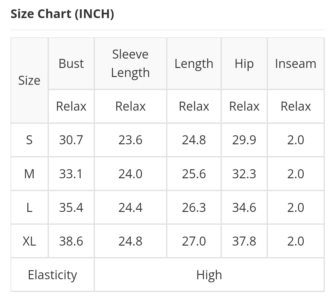This screenshot has height=297, width=336.
Task: Select the Size column header cell
Action: (x=29, y=80)
